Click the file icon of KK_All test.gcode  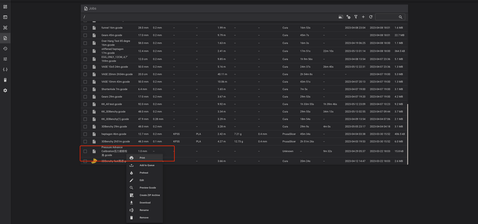pos(94,104)
